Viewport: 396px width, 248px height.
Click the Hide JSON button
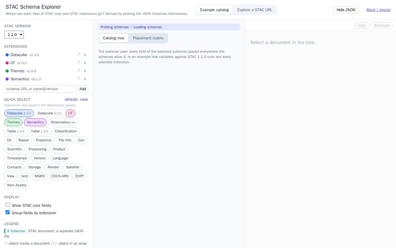(x=346, y=10)
